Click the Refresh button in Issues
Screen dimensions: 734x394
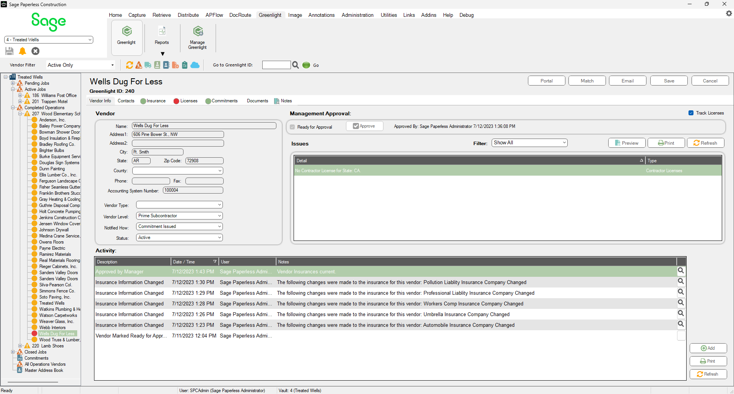(706, 143)
